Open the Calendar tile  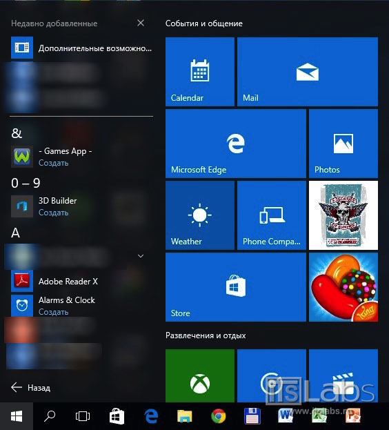[x=200, y=72]
